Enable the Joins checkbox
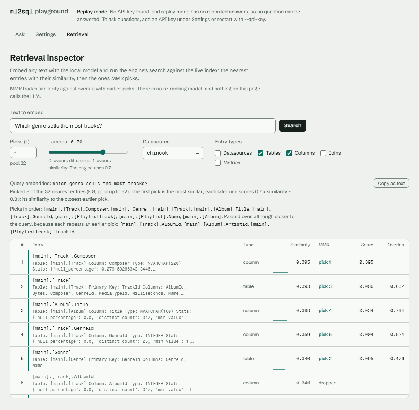 click(x=323, y=153)
